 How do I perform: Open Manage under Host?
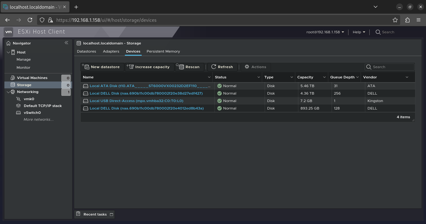pyautogui.click(x=24, y=59)
